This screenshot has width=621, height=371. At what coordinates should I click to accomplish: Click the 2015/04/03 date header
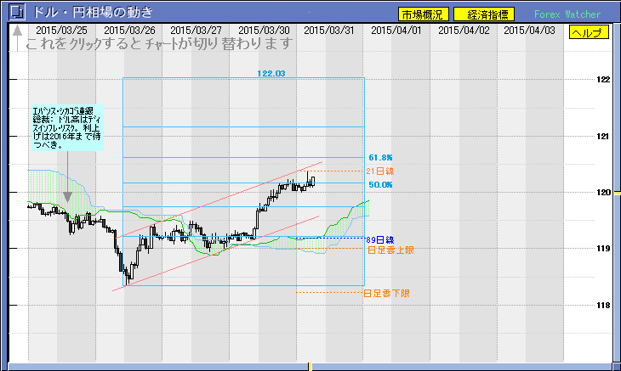pos(529,31)
